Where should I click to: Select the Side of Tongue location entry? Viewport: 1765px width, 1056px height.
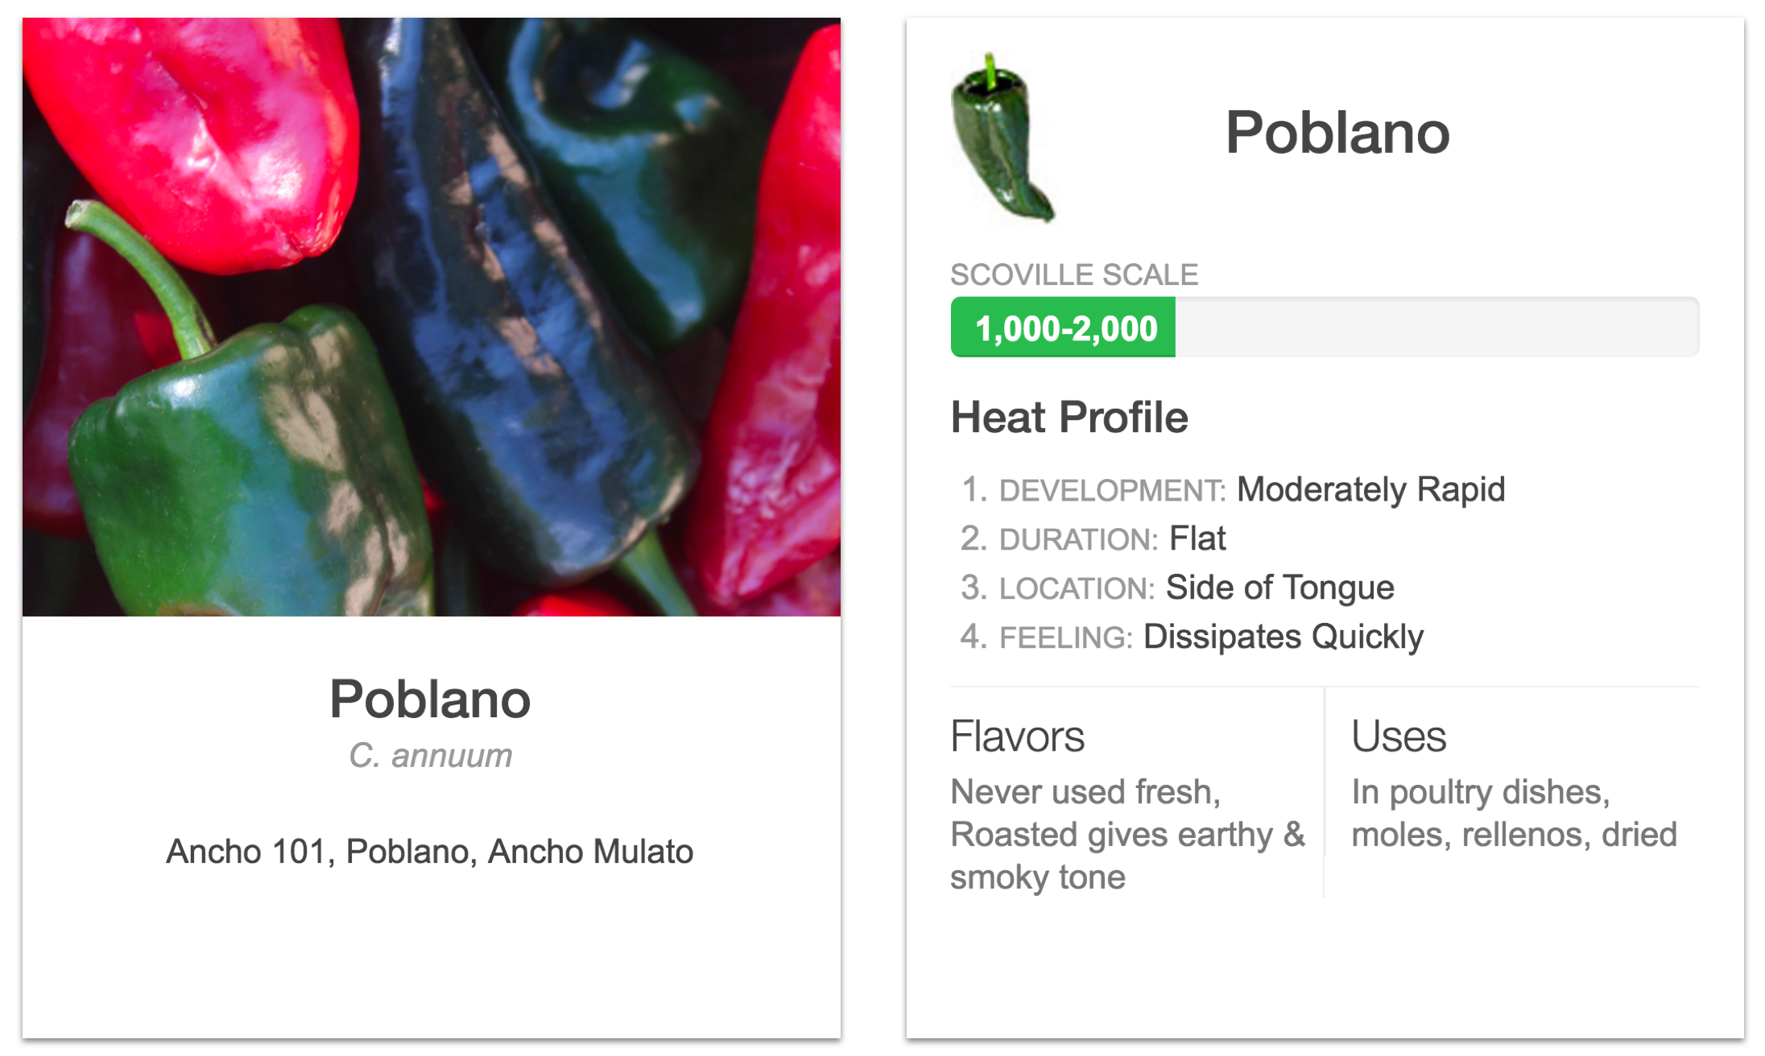point(1279,588)
